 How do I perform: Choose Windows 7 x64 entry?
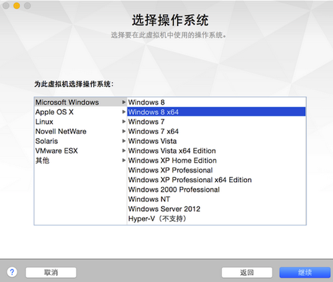click(216, 131)
